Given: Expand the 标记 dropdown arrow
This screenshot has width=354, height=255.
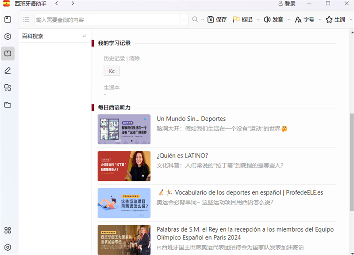Looking at the screenshot, I should point(258,20).
